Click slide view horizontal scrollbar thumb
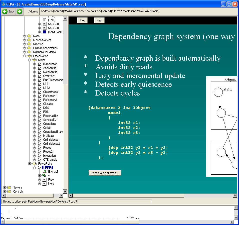Image resolution: width=239 pixels, height=225 pixels. pos(128,196)
